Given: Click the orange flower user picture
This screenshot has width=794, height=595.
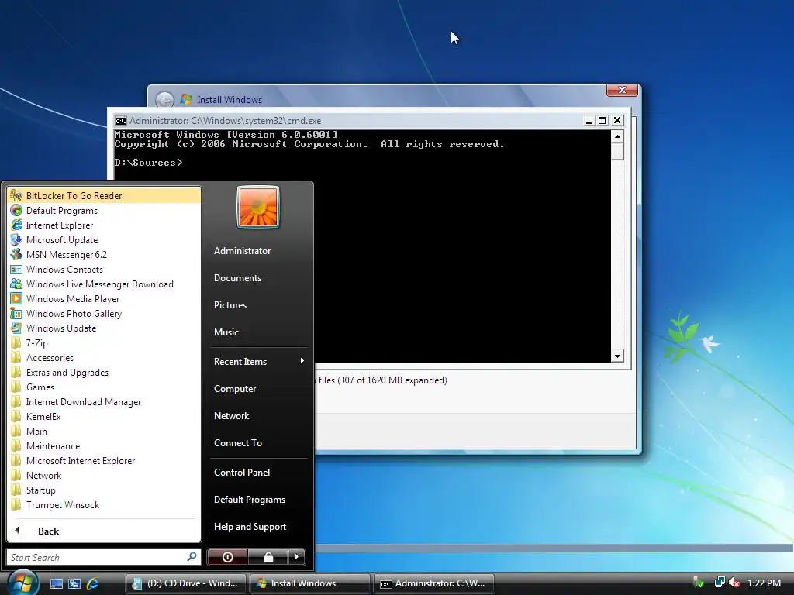Looking at the screenshot, I should point(257,207).
